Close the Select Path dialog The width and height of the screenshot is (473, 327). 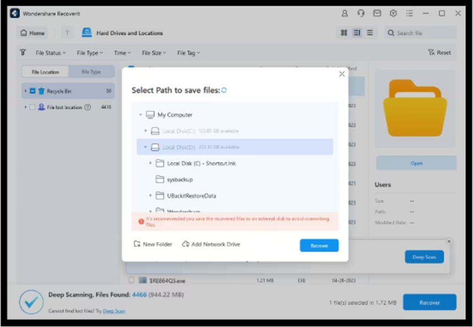pos(342,74)
